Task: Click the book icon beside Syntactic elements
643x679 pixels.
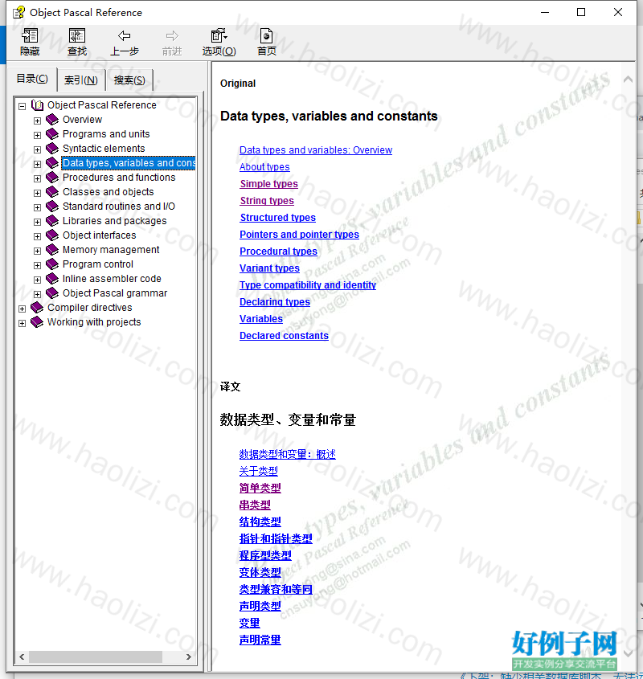Action: tap(52, 149)
